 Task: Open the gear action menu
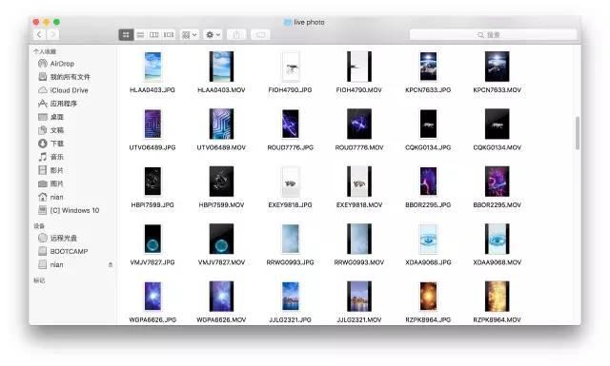click(213, 35)
